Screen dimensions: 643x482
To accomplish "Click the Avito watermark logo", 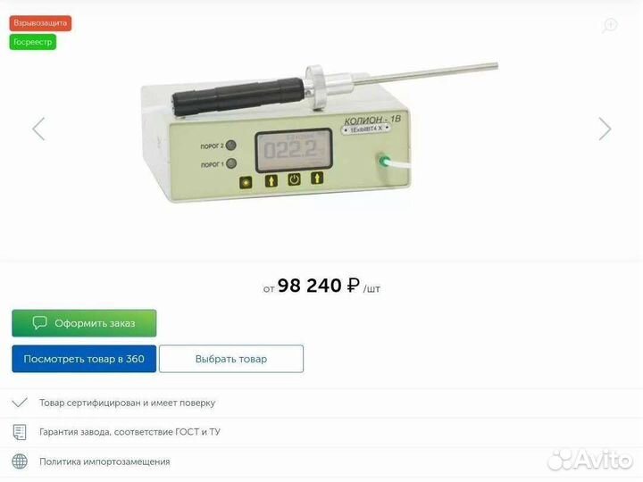I will pyautogui.click(x=589, y=460).
